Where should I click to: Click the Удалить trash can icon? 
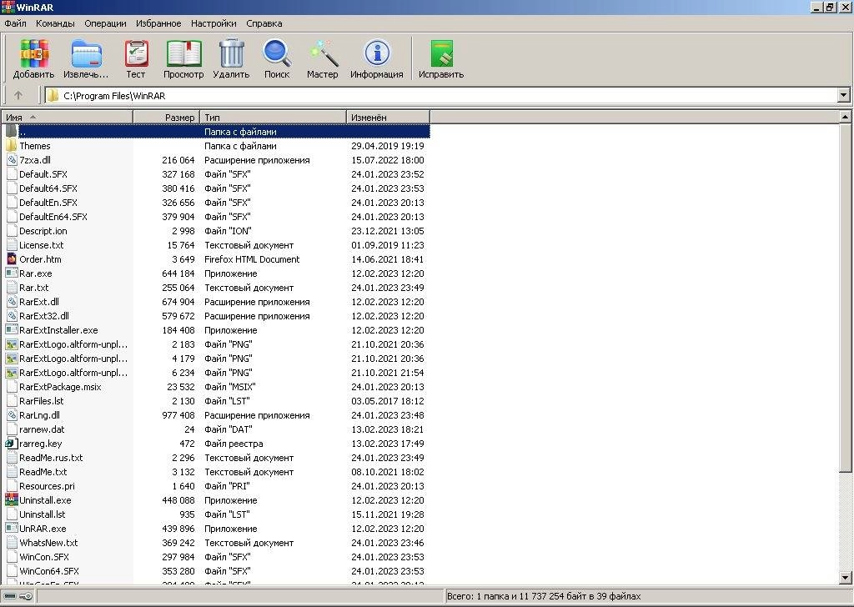tap(232, 53)
